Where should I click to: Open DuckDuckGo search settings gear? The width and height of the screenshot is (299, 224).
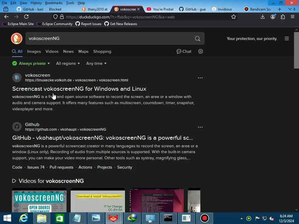click(200, 51)
